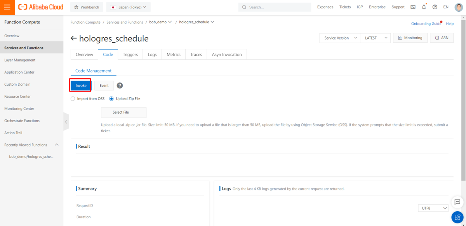Open Expenses in the top bar

(x=325, y=7)
